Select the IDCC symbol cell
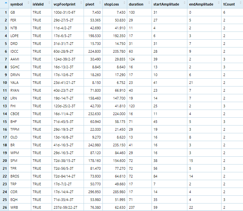Image resolution: width=243 pixels, height=211 pixels. (x=20, y=51)
